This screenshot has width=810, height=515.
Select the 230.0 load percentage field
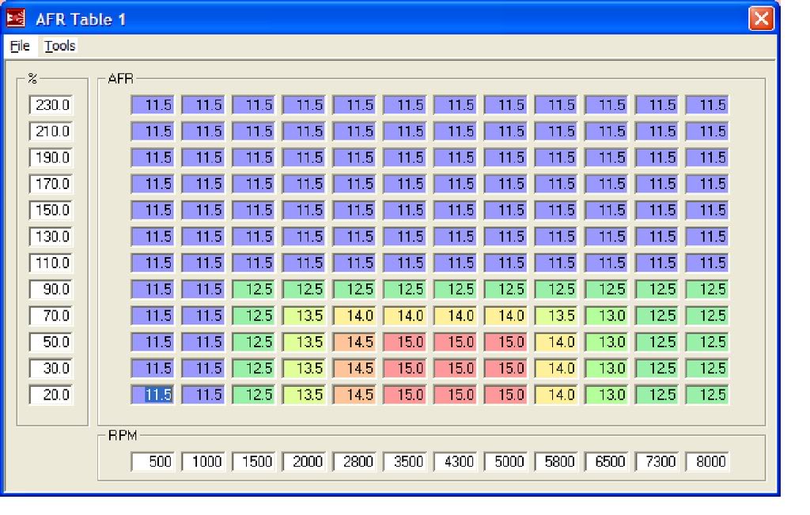[x=50, y=104]
